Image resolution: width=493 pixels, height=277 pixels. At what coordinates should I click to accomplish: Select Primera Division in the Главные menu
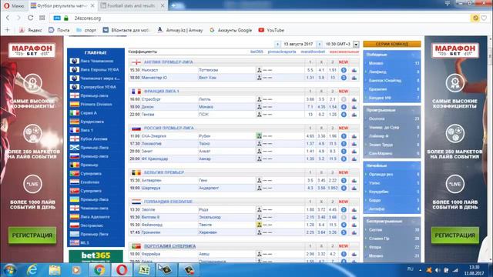click(x=96, y=105)
